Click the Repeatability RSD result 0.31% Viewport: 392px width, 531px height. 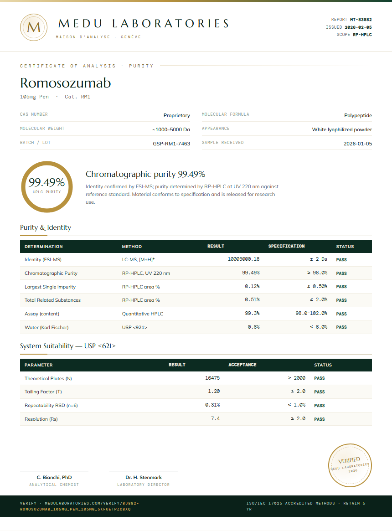(x=212, y=405)
